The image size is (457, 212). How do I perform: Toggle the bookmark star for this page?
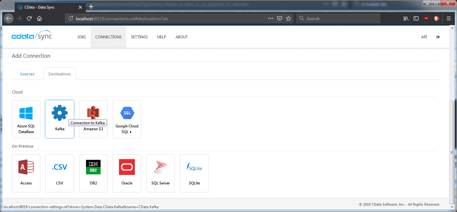[x=288, y=18]
